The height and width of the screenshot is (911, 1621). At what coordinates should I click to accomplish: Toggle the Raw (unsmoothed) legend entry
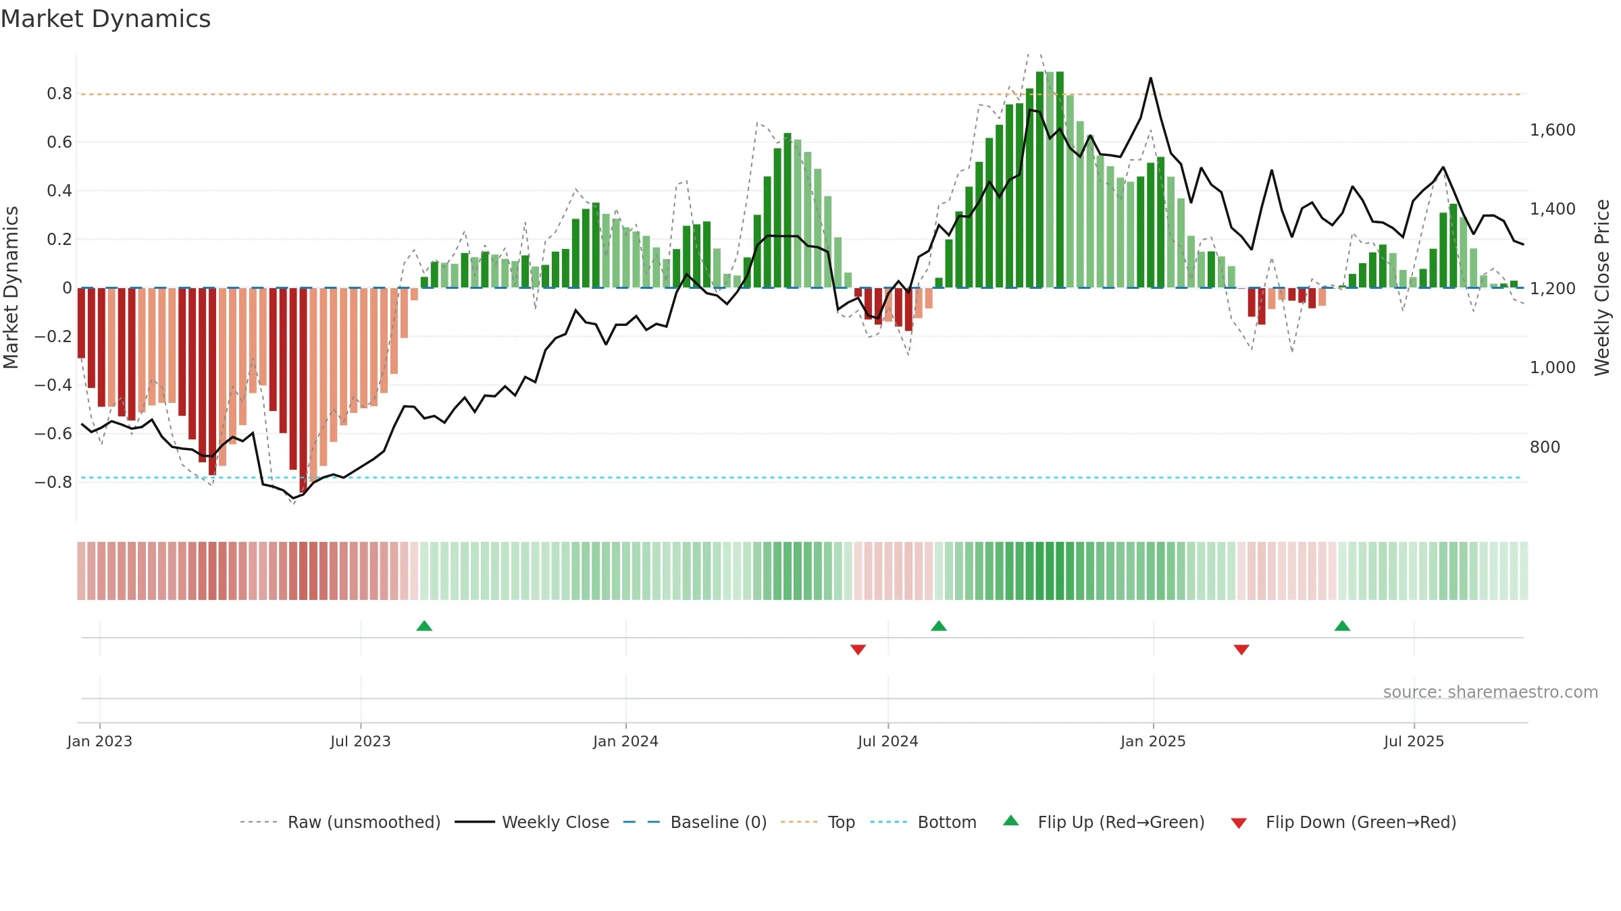coord(340,822)
